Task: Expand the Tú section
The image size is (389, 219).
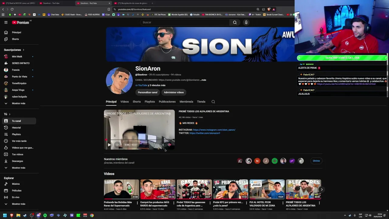Action: (7, 114)
